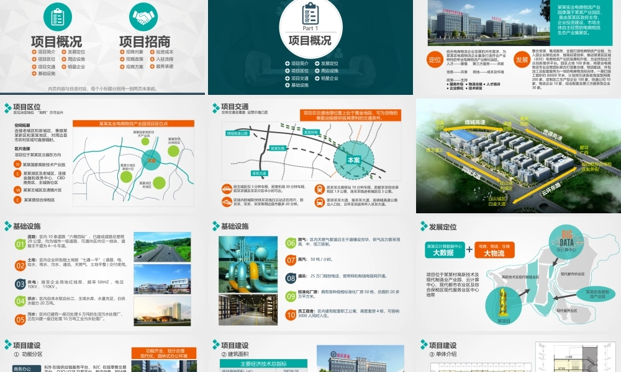
Task: Select the orange 02 circle for 土地
Action: (x=20, y=265)
